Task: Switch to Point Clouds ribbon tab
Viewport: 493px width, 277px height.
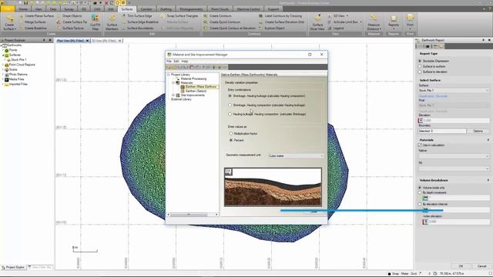Action: 220,9
